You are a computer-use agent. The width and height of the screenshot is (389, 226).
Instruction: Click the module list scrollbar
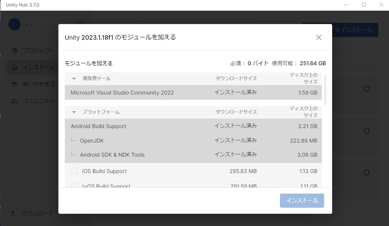pyautogui.click(x=325, y=90)
